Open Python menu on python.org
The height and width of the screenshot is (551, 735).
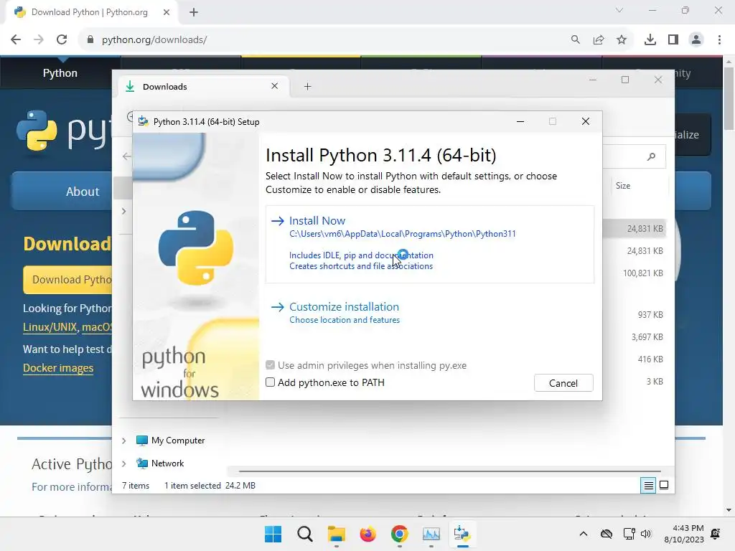[x=60, y=73]
